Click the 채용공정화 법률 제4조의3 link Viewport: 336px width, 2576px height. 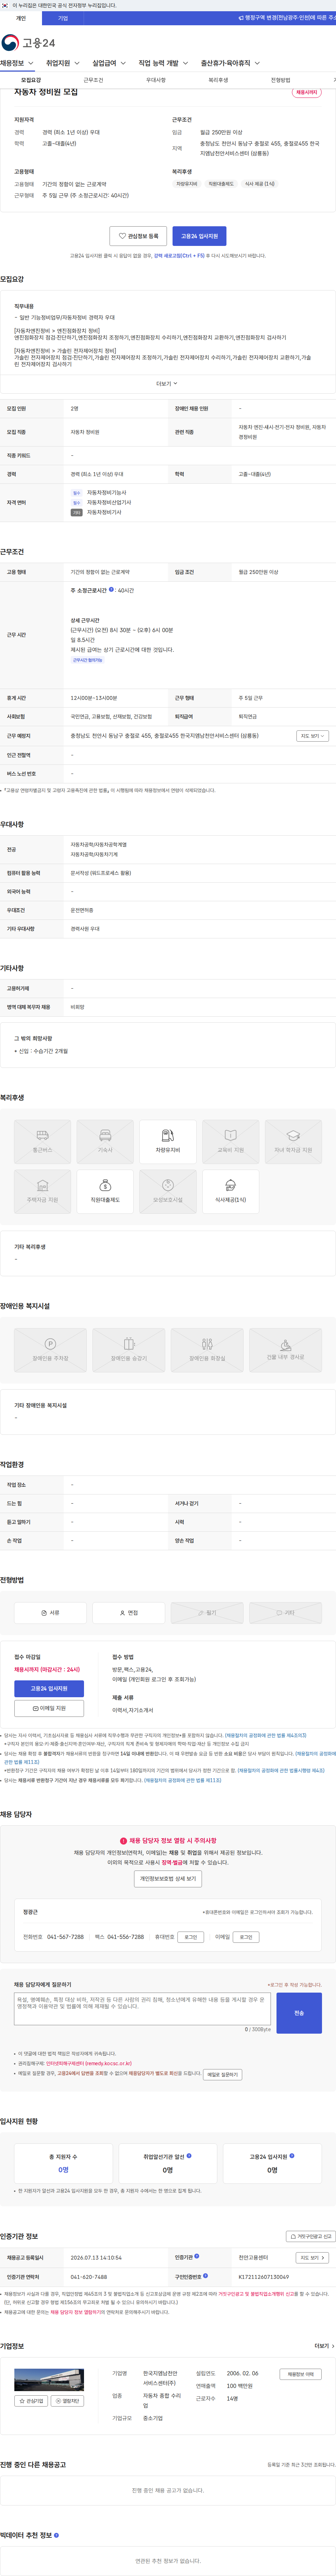tap(265, 1735)
